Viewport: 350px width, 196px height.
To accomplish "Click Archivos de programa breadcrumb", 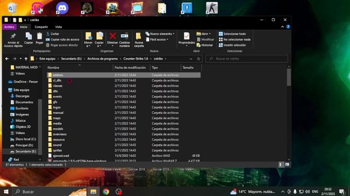I will tap(102, 59).
